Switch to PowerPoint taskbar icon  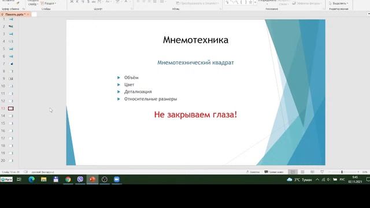pyautogui.click(x=92, y=180)
